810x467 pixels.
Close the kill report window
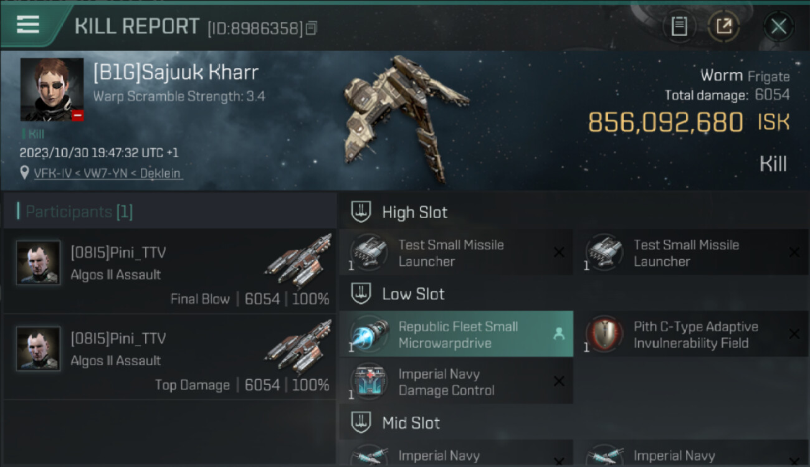coord(778,26)
